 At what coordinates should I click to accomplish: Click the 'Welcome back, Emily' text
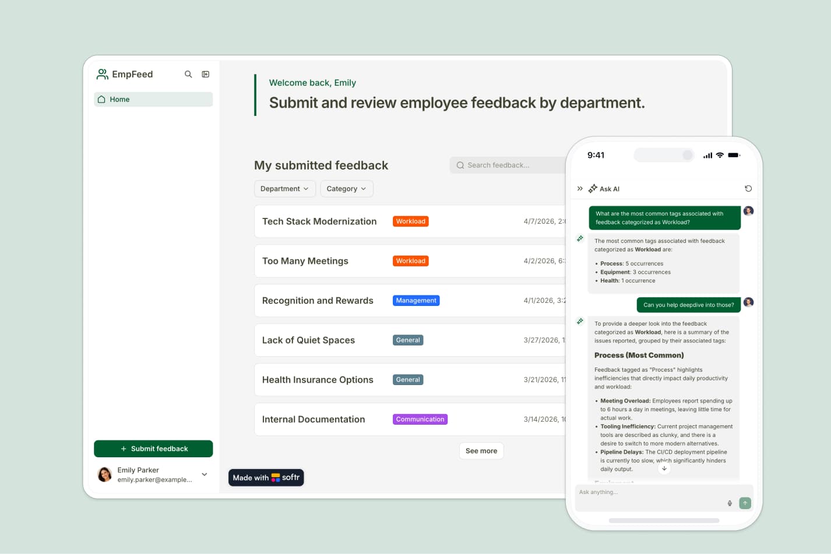312,83
